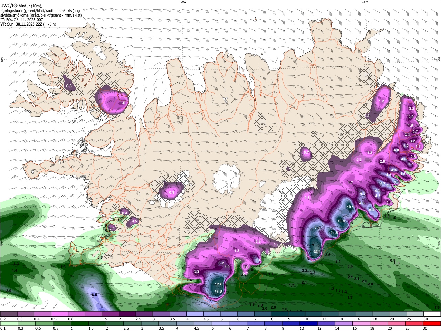
Task: Select the bright magenta swatch above the 0.5 label
Action: 59,314
